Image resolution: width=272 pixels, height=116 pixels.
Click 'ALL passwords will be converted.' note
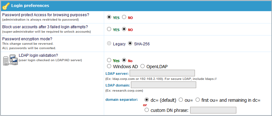pyautogui.click(x=29, y=48)
